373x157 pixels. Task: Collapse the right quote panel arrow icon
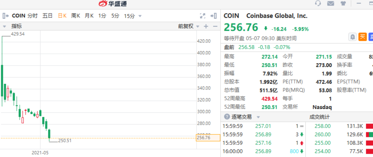[214, 16]
